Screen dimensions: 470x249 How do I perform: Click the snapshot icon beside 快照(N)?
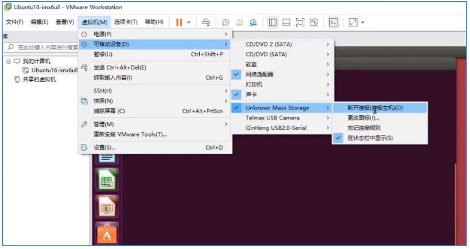coord(84,101)
